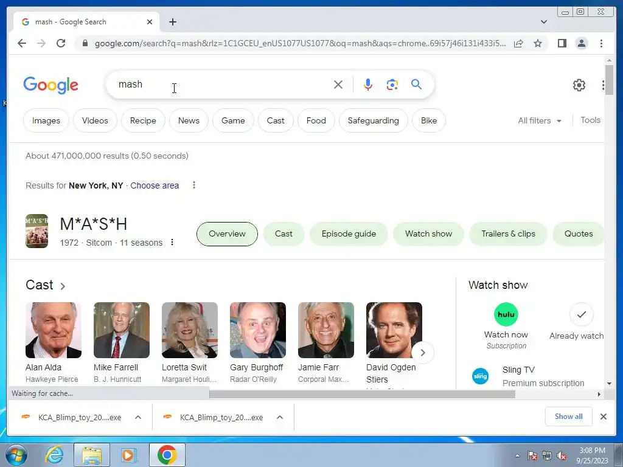Image resolution: width=623 pixels, height=467 pixels.
Task: Click volume icon in system tray
Action: point(562,455)
